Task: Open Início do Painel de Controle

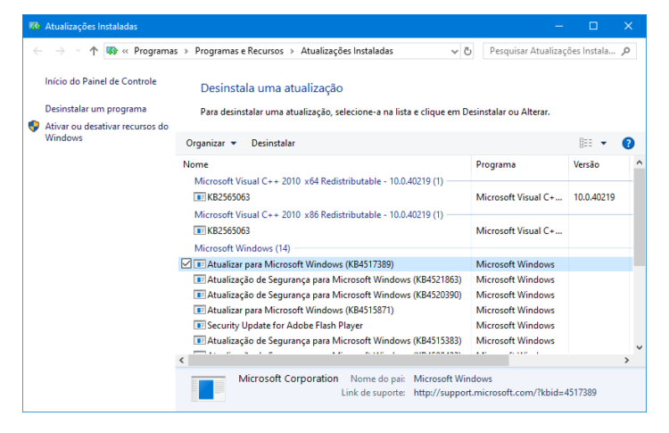Action: point(101,81)
